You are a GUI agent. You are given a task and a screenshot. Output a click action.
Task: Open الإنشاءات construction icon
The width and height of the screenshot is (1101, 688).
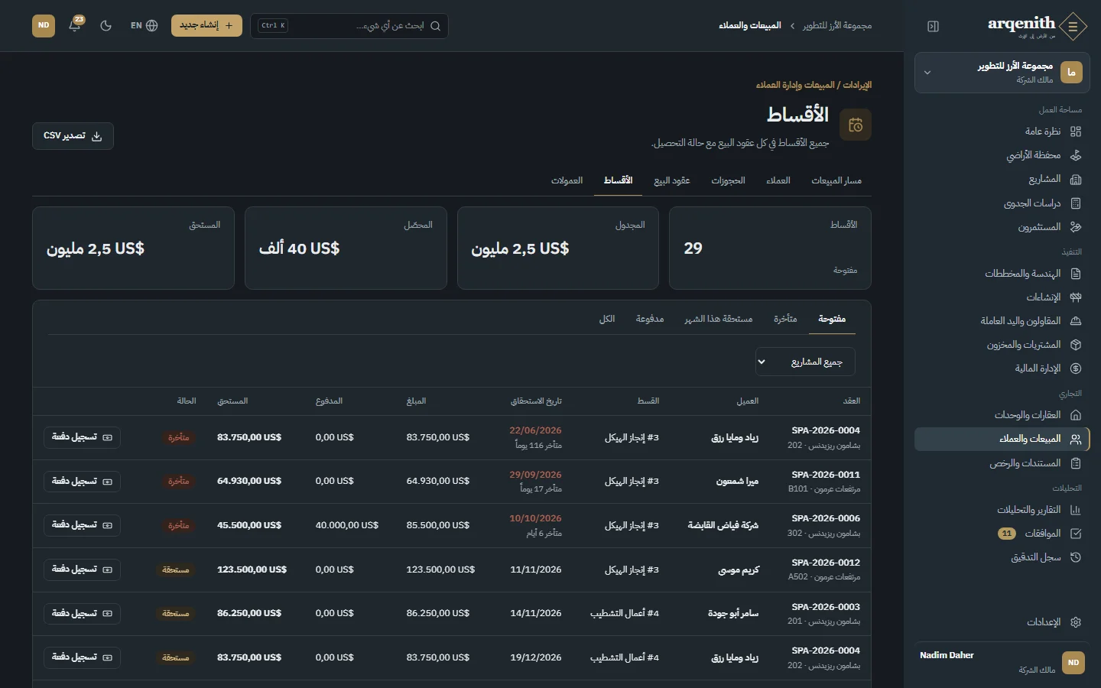point(1076,297)
